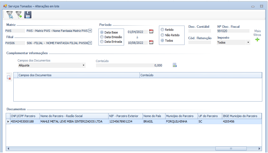Click the Nome do Parceiro column header

[x=74, y=116]
